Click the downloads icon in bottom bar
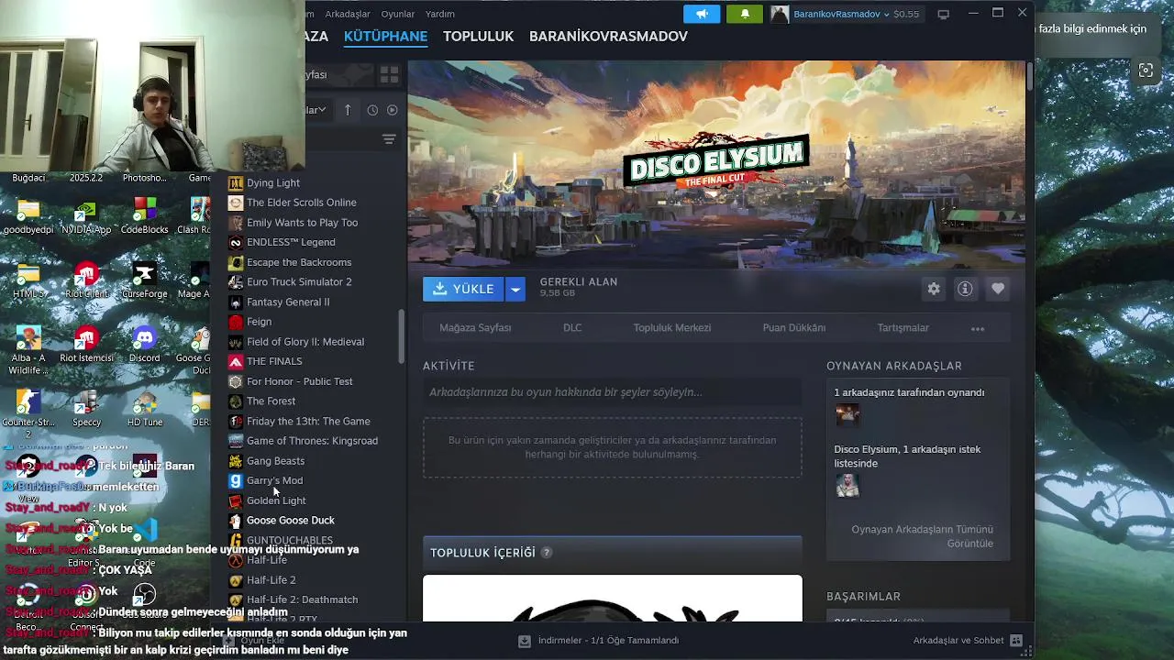Screen dimensions: 1174x660 (x=524, y=641)
